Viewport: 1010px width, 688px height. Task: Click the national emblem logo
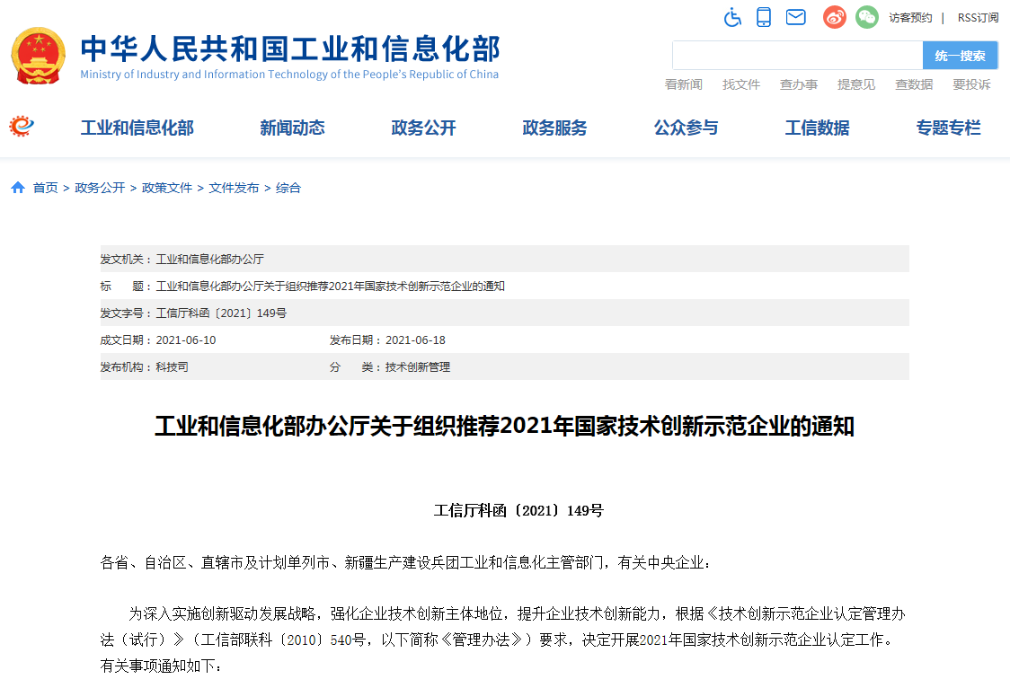point(39,56)
